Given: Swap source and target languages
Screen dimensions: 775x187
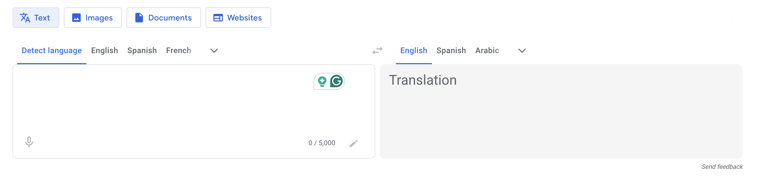Looking at the screenshot, I should (377, 51).
